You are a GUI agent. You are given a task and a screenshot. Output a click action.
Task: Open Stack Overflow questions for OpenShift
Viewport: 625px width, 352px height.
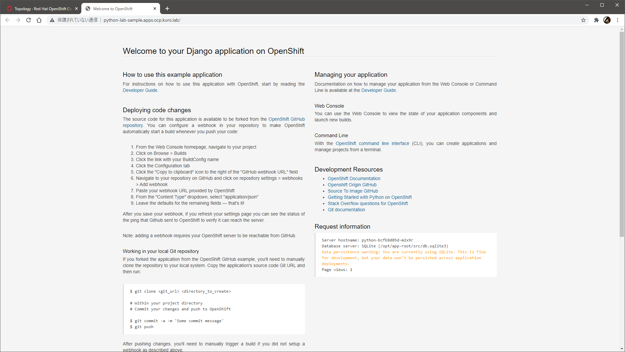(x=368, y=203)
